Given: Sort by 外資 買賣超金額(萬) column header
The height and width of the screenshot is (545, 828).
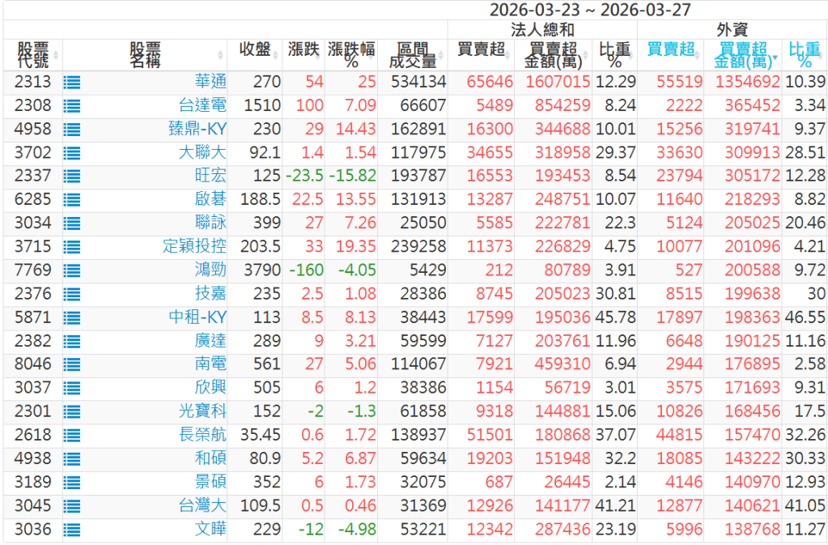Looking at the screenshot, I should [x=743, y=55].
